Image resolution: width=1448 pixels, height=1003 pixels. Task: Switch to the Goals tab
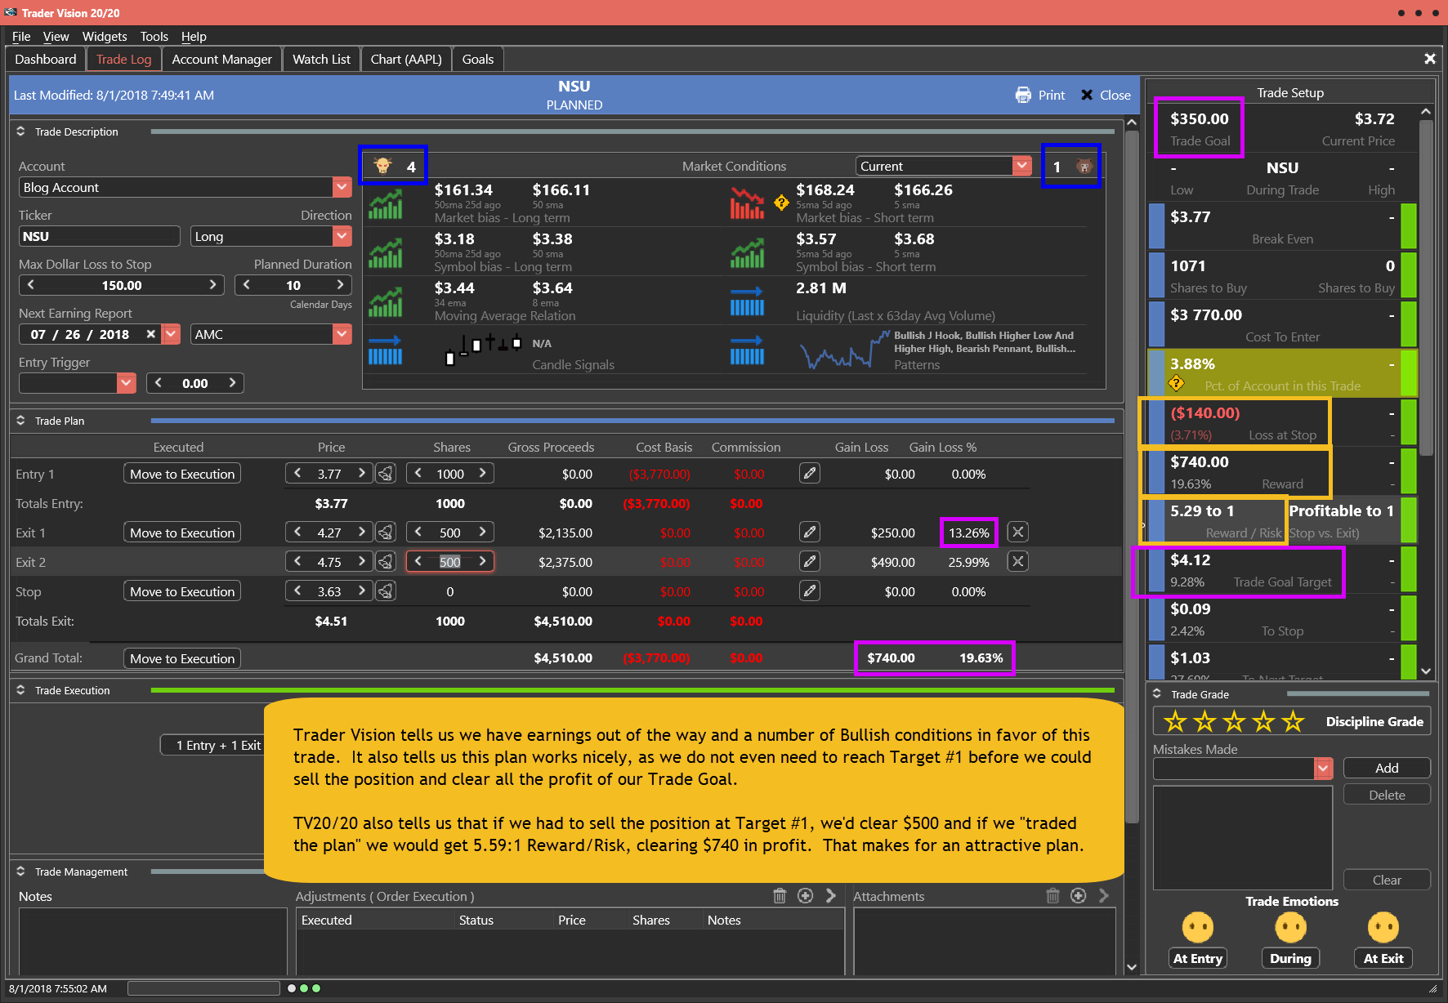point(478,59)
